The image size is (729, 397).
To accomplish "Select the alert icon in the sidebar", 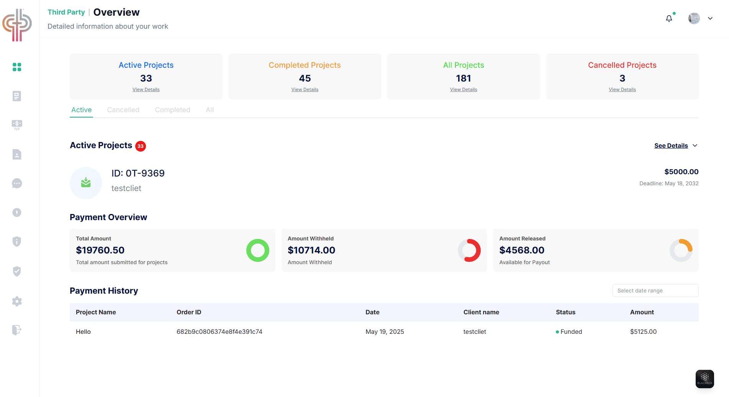I will [17, 212].
